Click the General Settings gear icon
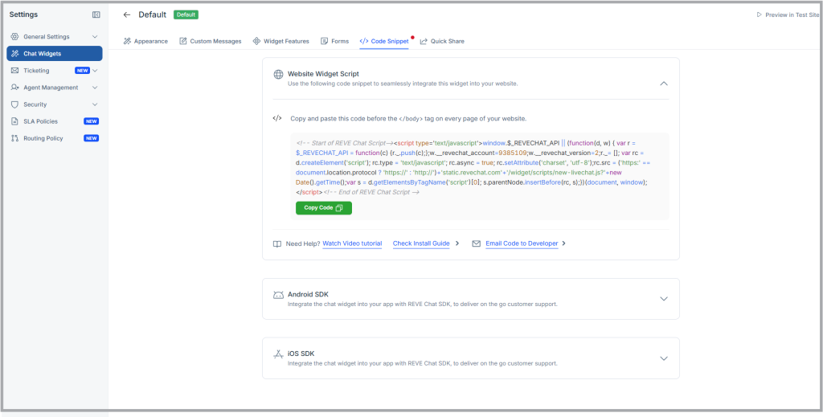 coord(14,37)
